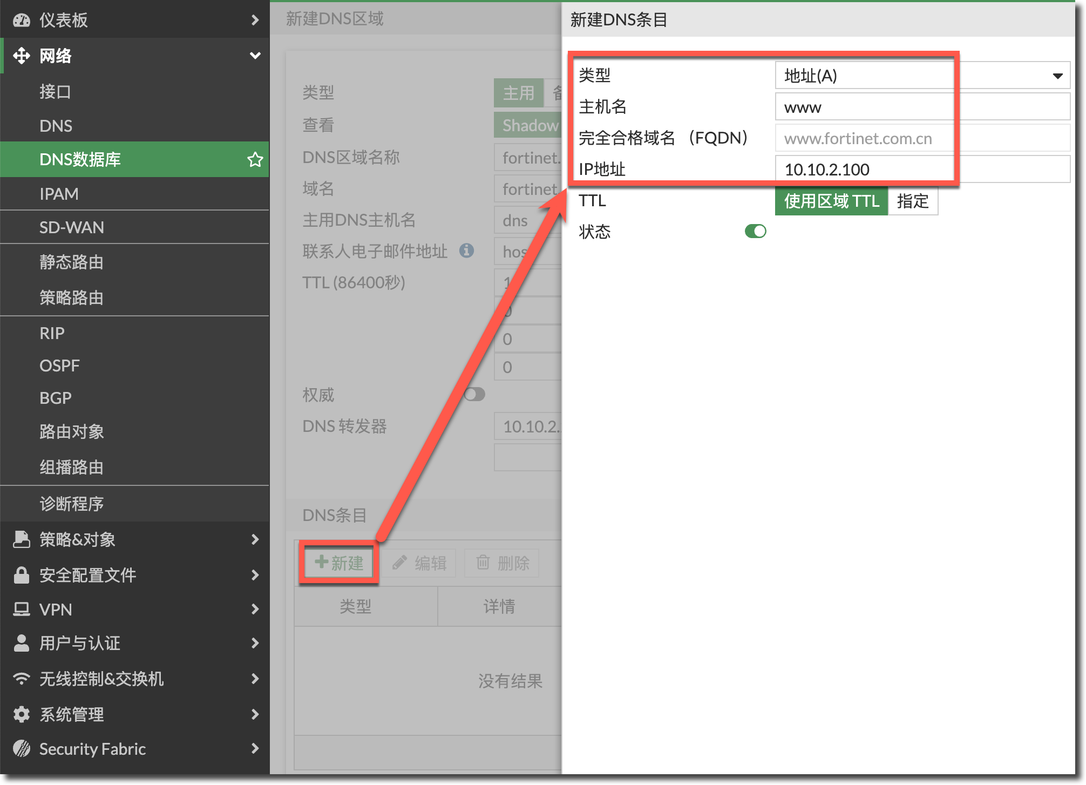
Task: Select the 使用区域 TTL button
Action: point(831,201)
